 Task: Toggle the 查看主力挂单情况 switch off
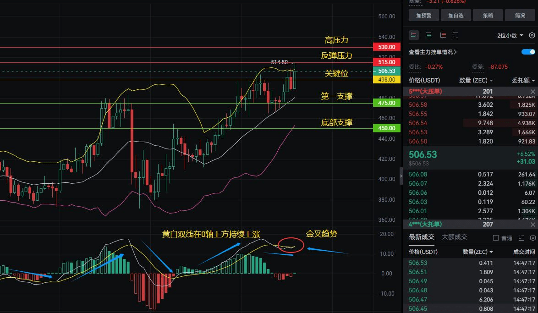[x=528, y=52]
